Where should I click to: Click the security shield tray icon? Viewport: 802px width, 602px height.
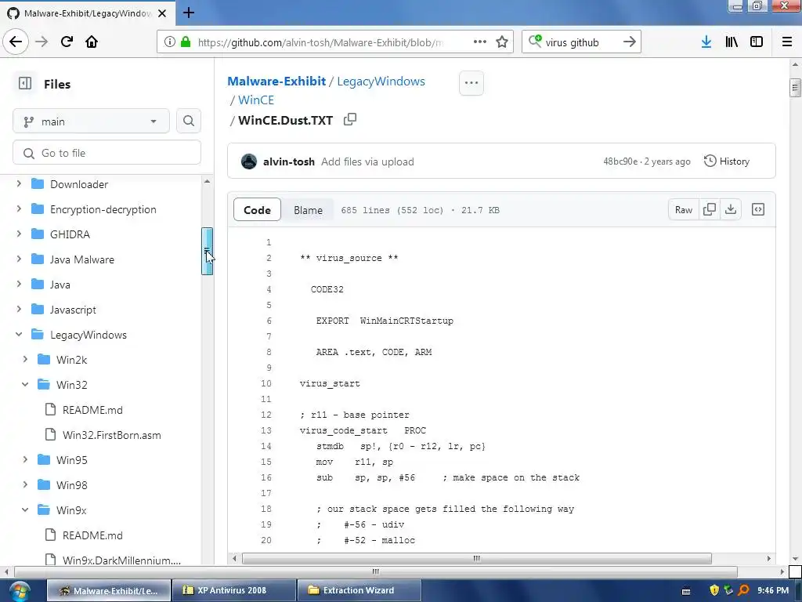pos(714,590)
